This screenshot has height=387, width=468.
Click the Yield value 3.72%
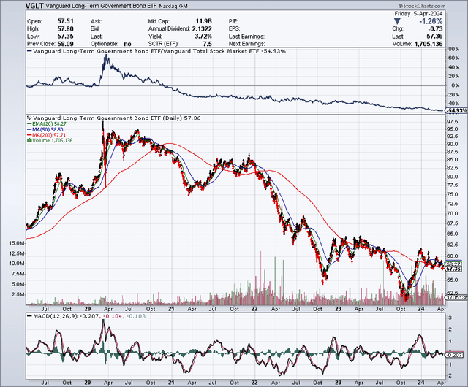click(203, 37)
